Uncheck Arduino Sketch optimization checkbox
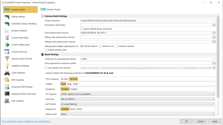The width and height of the screenshot is (223, 125). tap(82, 46)
